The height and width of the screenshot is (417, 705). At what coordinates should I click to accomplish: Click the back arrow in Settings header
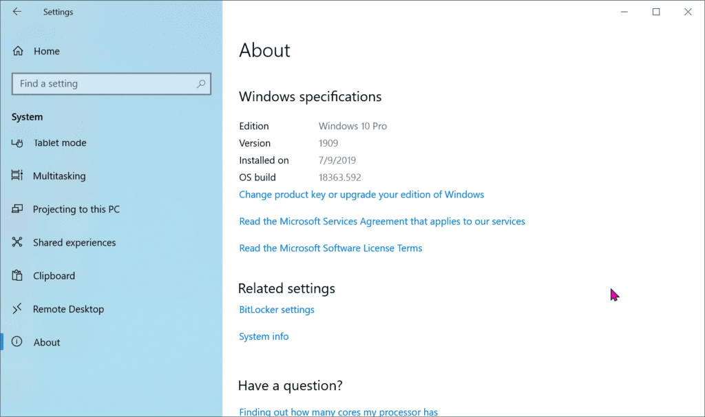(x=17, y=12)
